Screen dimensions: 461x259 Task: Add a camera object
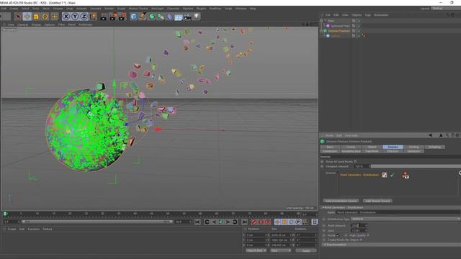pos(187,17)
